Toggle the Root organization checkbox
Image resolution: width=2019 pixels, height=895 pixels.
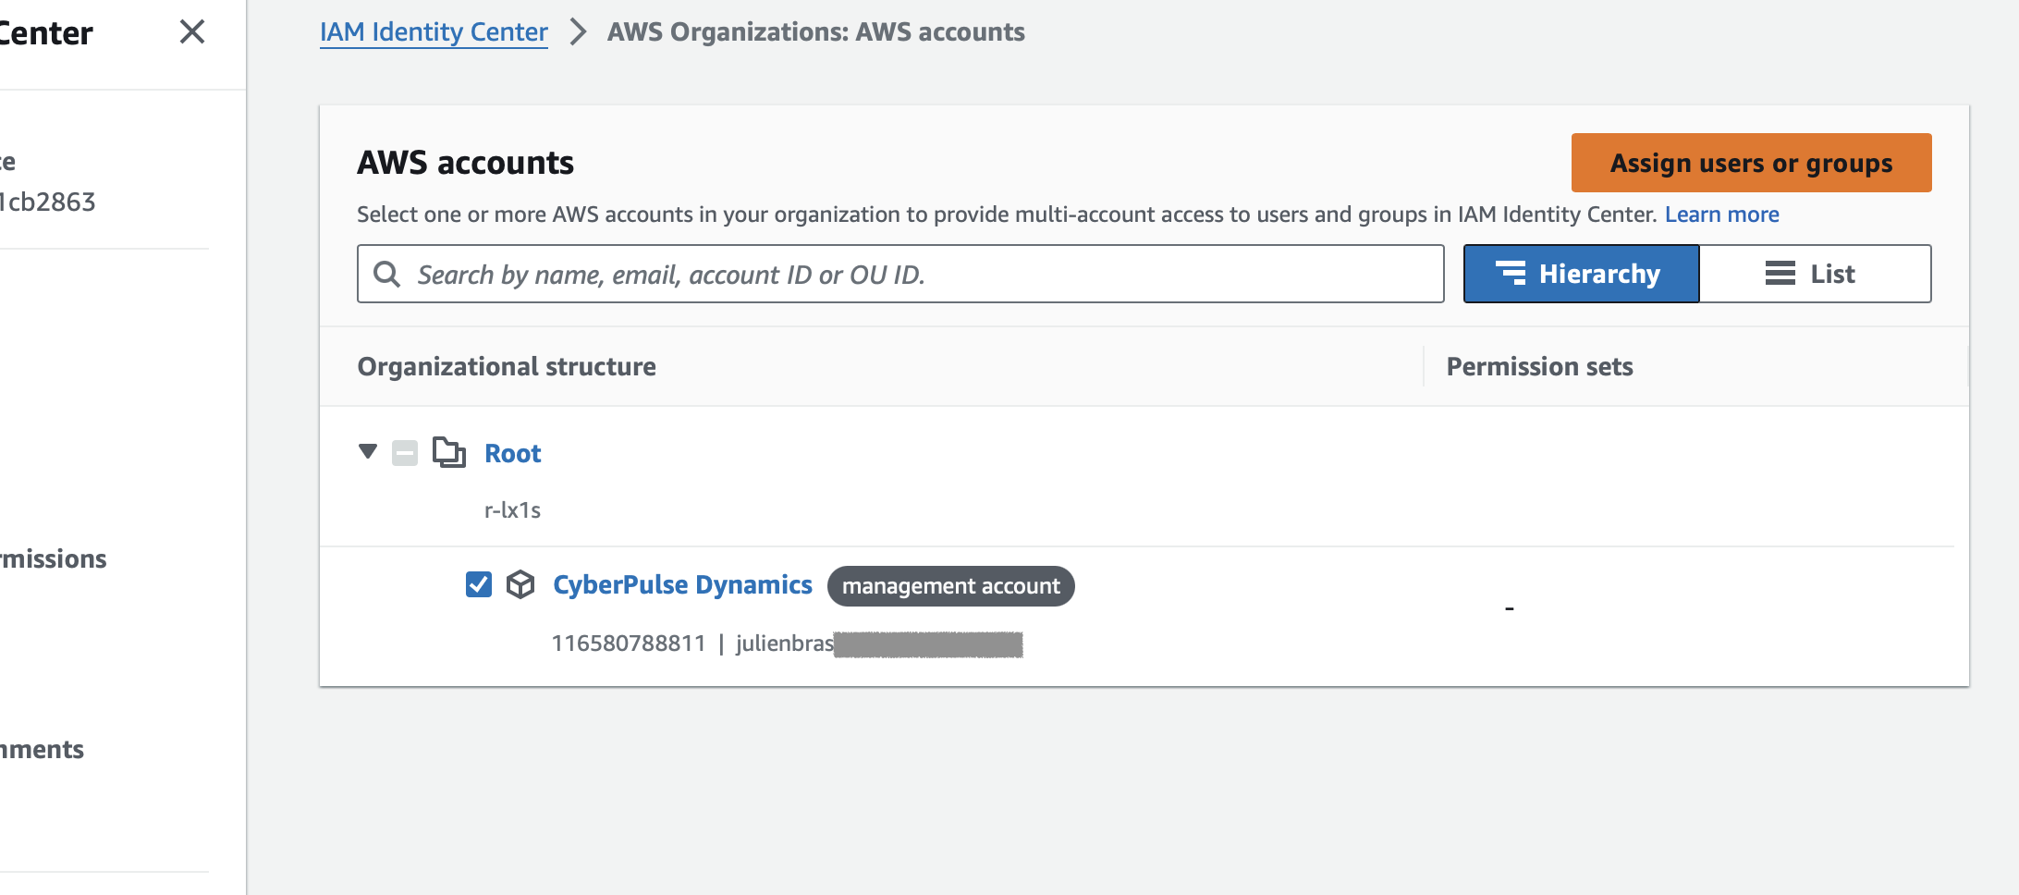[405, 453]
